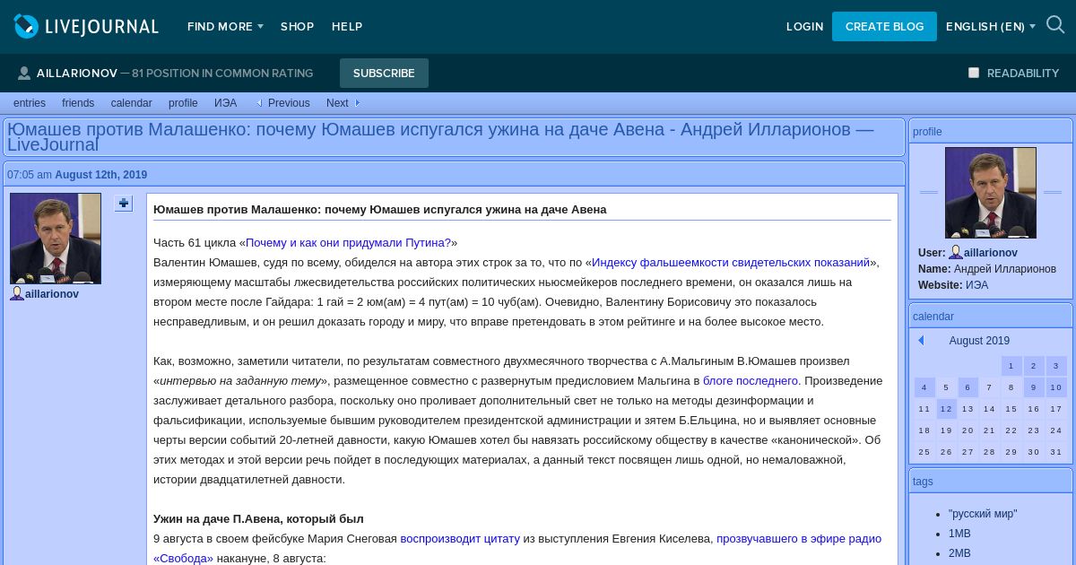Go to the Next entry

[x=337, y=103]
